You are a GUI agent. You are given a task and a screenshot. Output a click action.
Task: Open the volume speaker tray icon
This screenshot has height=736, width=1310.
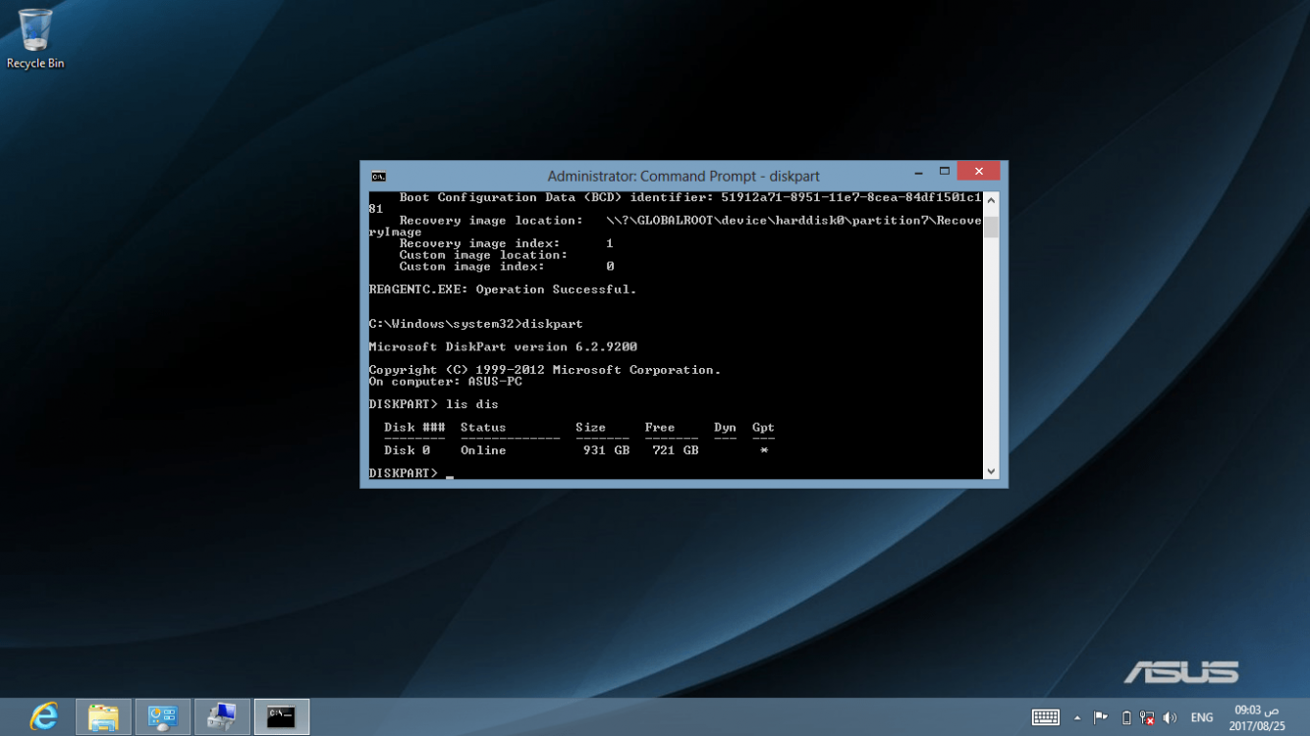pos(1170,718)
